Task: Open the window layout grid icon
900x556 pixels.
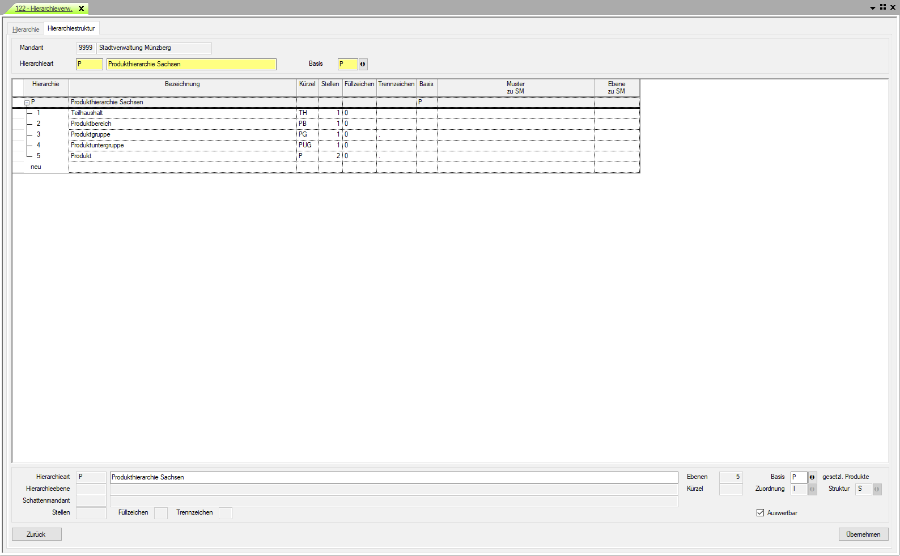Action: [883, 7]
